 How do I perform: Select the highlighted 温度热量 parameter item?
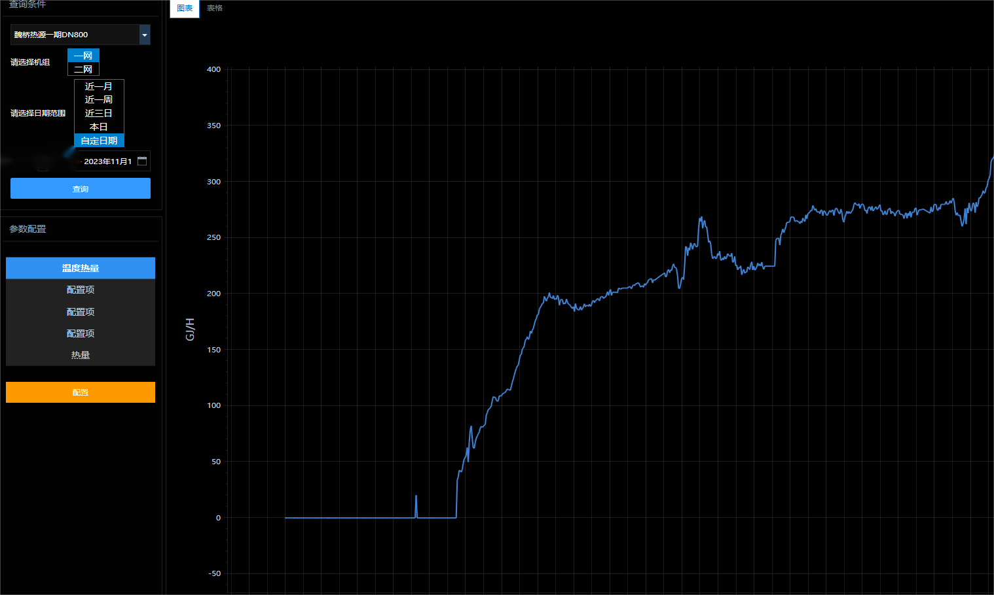tap(81, 268)
